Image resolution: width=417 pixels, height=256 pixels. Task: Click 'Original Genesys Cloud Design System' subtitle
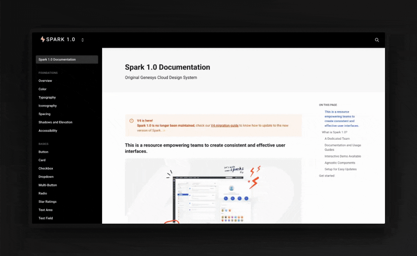[161, 78]
